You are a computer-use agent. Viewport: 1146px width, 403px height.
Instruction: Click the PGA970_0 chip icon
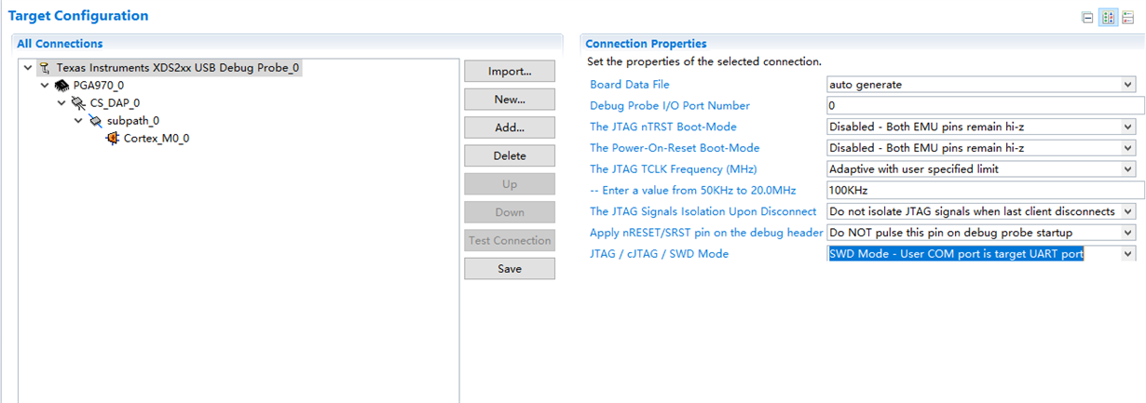click(x=61, y=86)
